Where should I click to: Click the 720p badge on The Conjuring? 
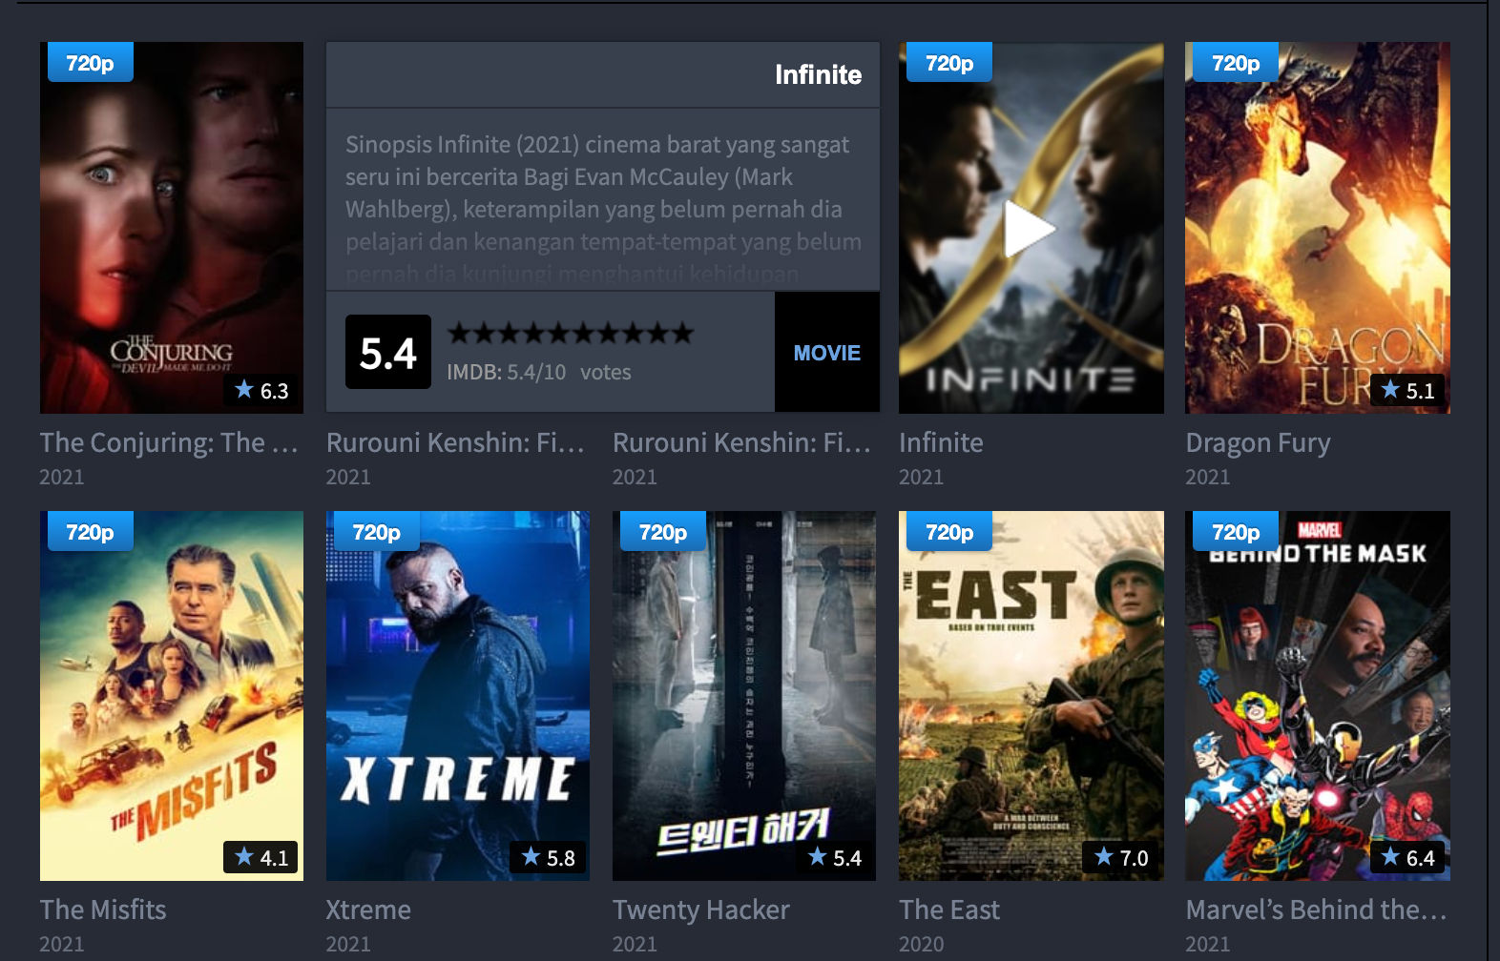(x=91, y=63)
